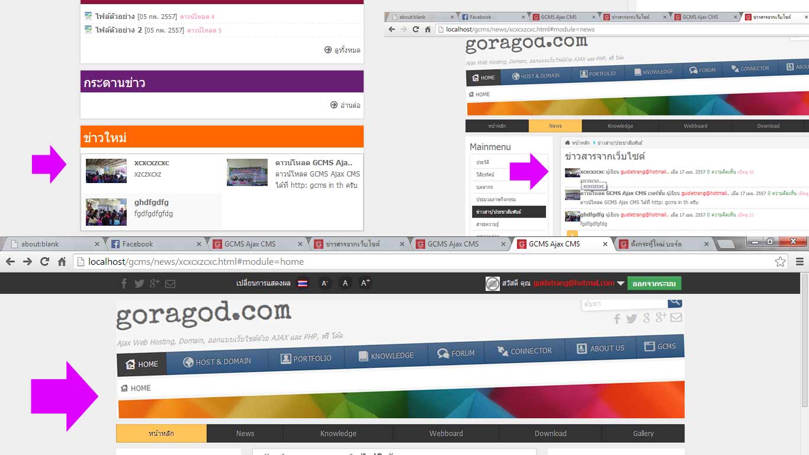Open the Chrome menu in the bottom browser
Screen dimensions: 809x455
pyautogui.click(x=800, y=261)
